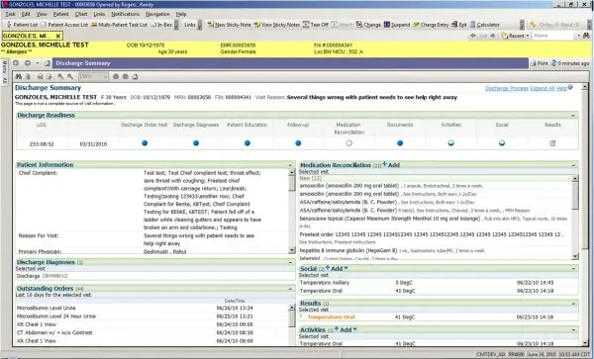The height and width of the screenshot is (359, 594).
Task: Click the Help link near Expand All
Action: click(561, 88)
